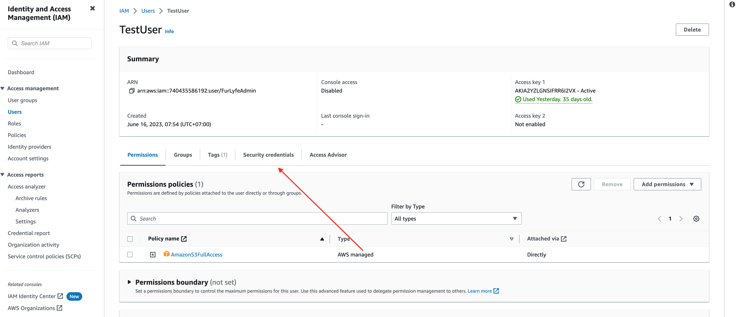The height and width of the screenshot is (317, 740).
Task: Open Access analyzer in the sidebar
Action: [x=27, y=186]
